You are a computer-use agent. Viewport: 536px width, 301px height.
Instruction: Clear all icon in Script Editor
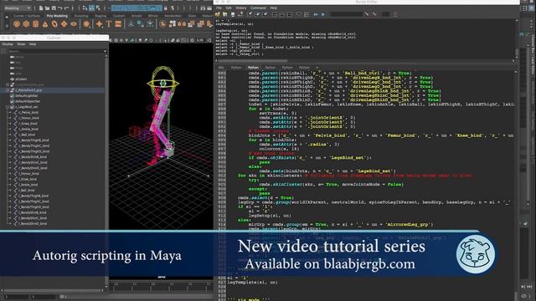(x=265, y=14)
